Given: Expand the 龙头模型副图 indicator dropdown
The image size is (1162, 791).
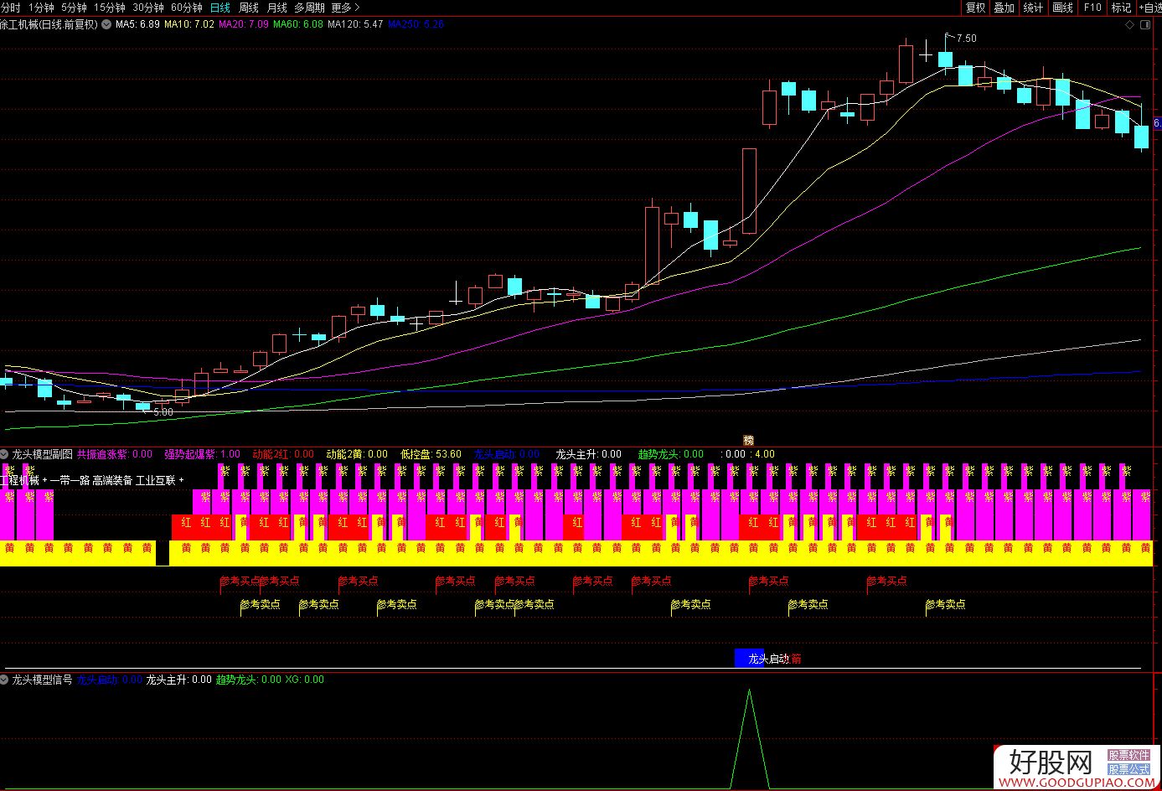Looking at the screenshot, I should coord(5,453).
